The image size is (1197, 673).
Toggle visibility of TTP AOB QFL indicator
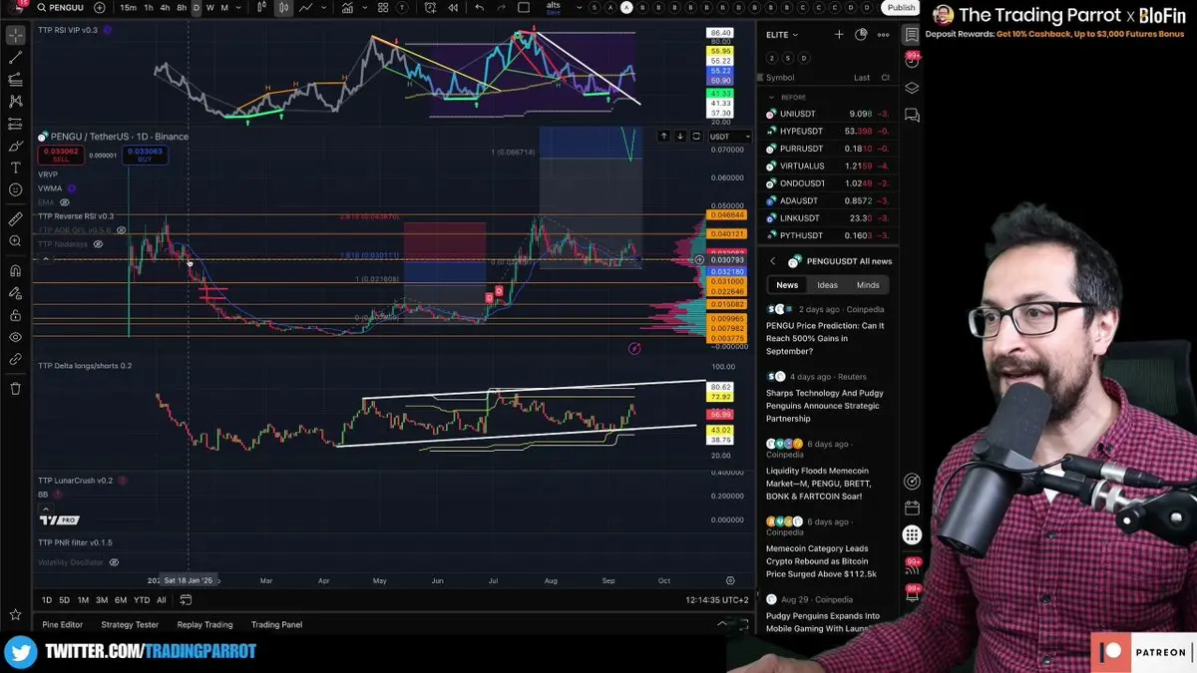click(122, 230)
